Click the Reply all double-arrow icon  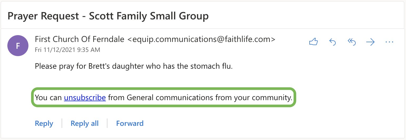click(x=351, y=42)
